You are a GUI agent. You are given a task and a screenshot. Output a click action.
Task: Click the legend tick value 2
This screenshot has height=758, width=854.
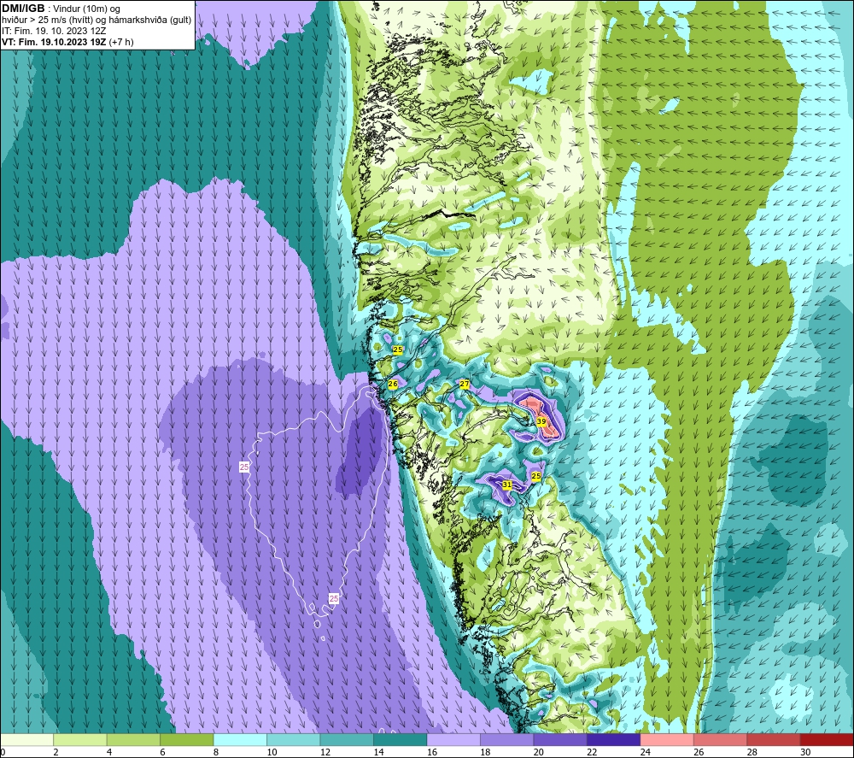(56, 753)
